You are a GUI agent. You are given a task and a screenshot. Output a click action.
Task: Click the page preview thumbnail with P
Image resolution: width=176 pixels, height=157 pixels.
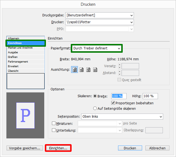tap(25, 115)
